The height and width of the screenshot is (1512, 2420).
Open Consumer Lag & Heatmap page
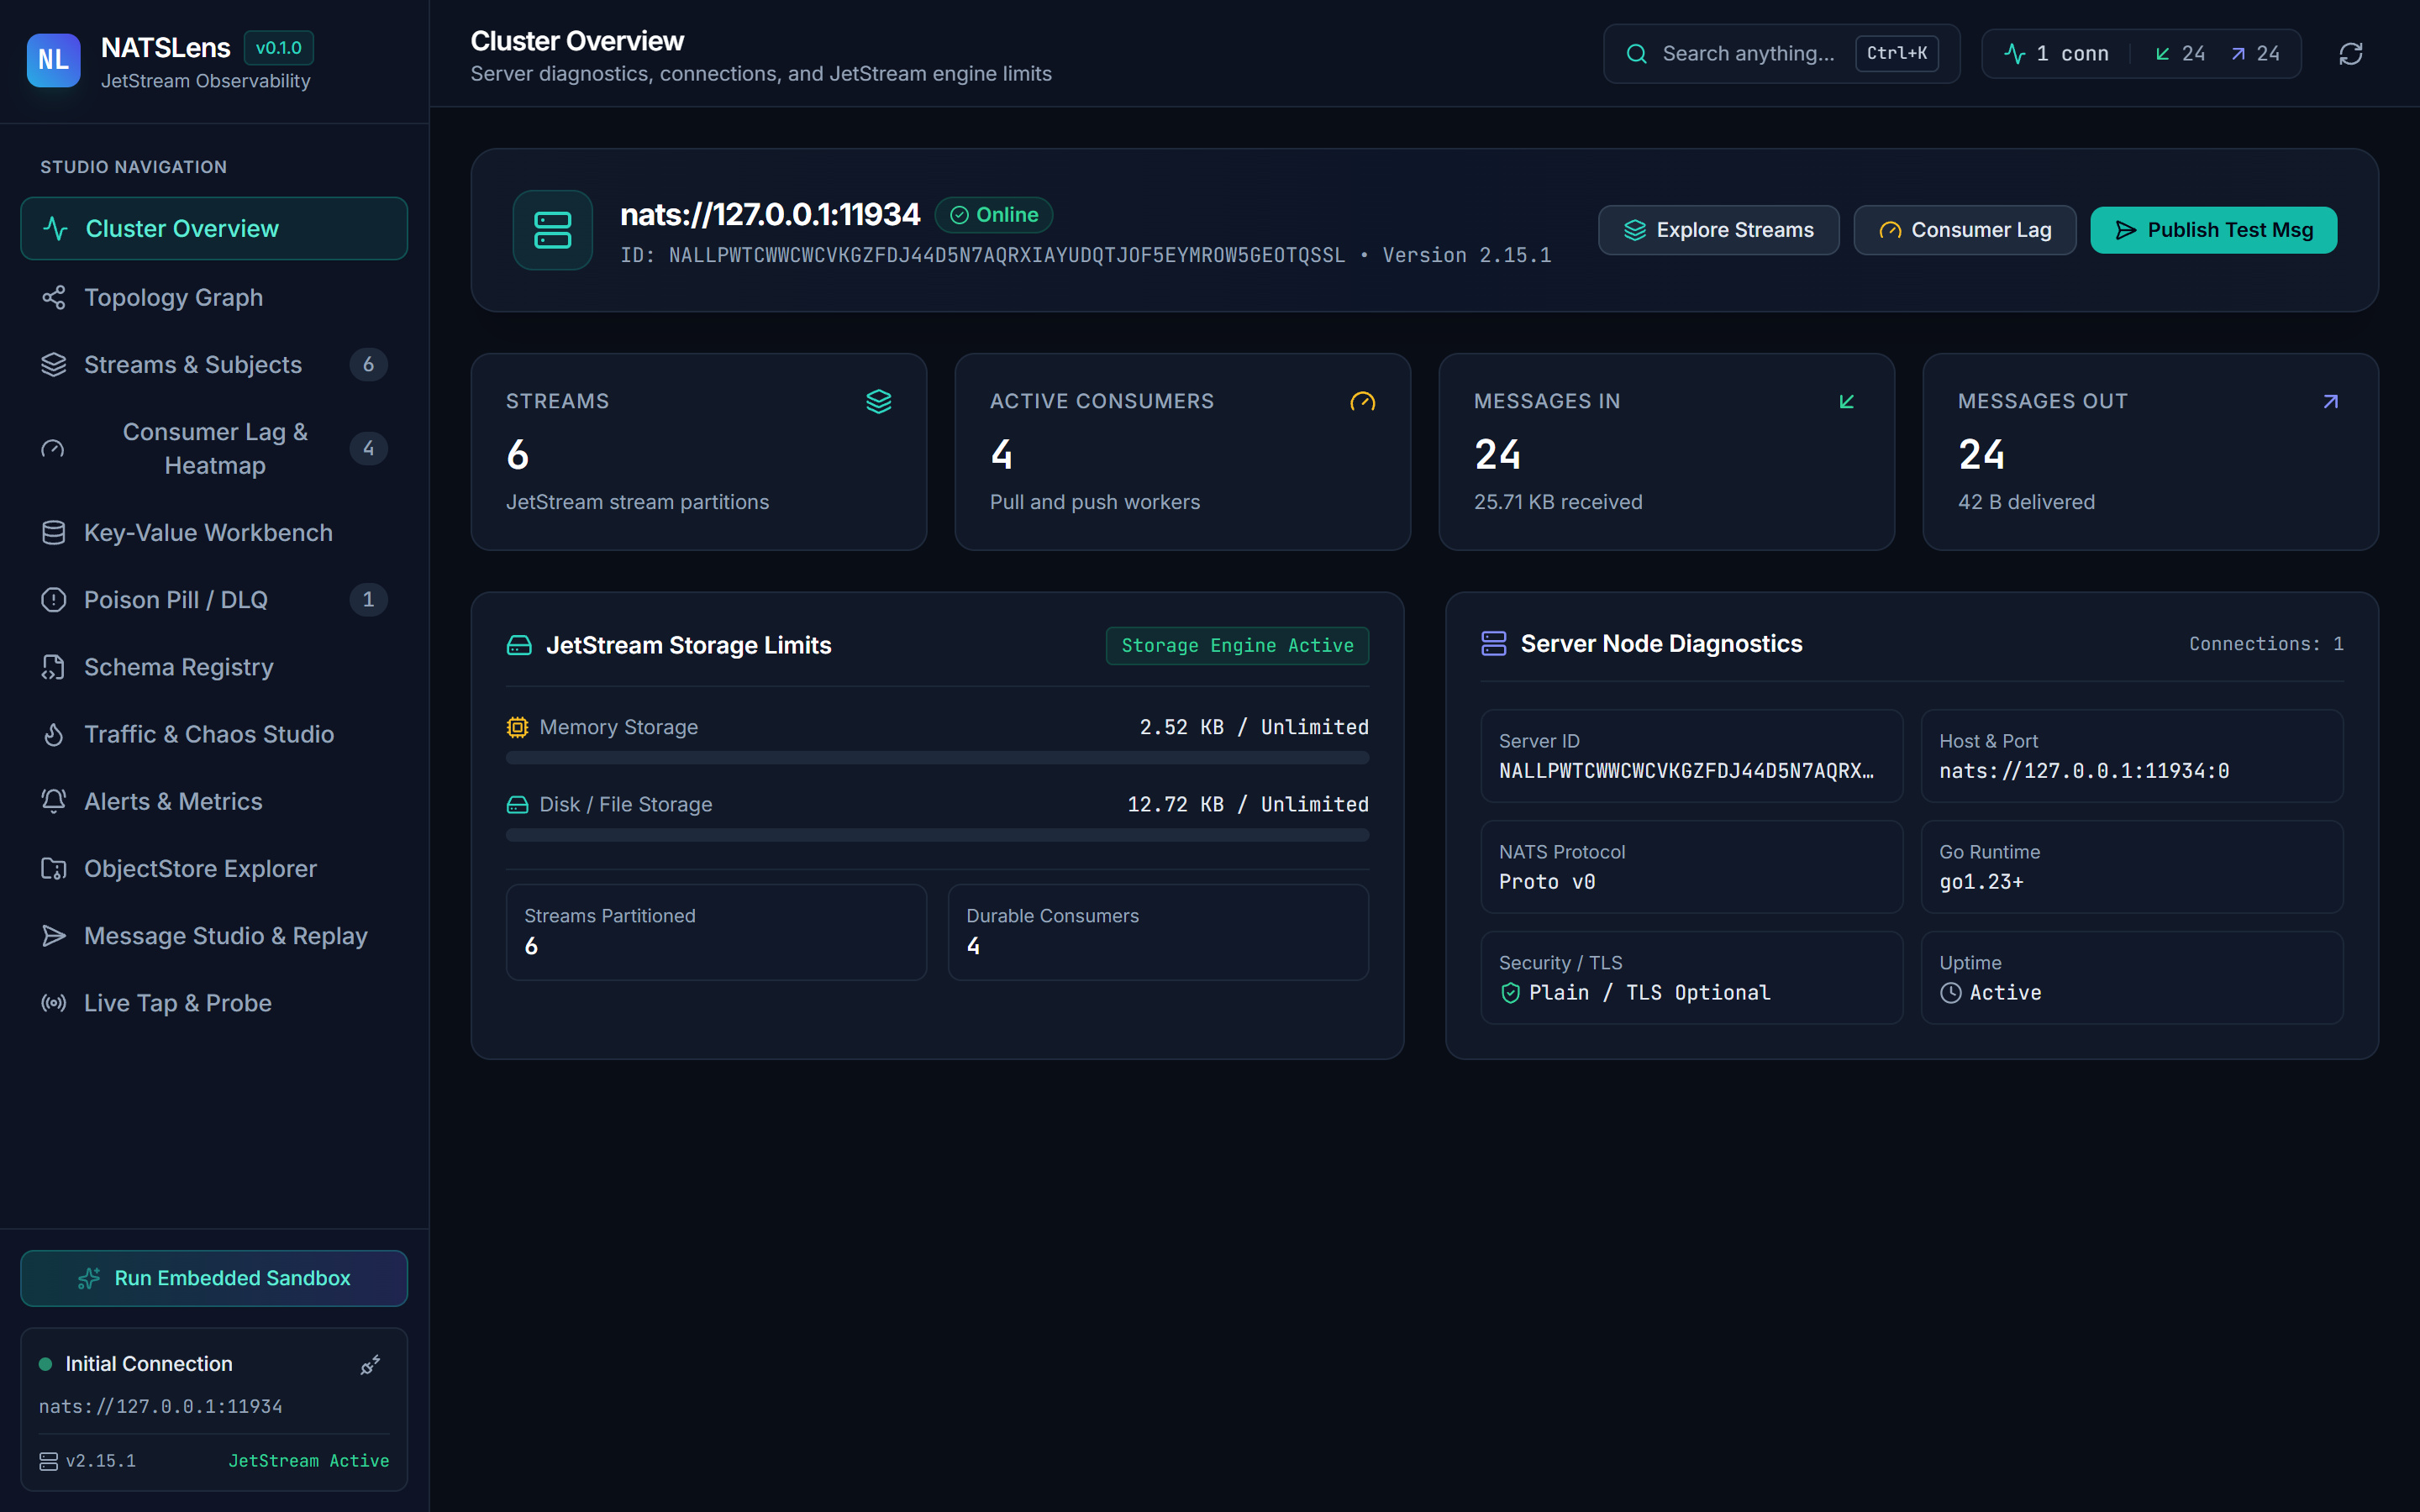pos(214,449)
